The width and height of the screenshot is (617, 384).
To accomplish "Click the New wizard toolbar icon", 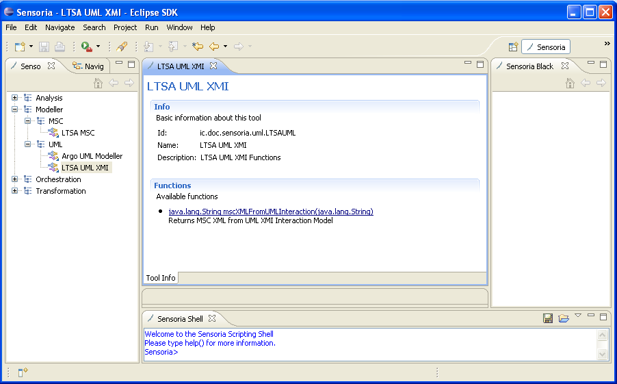I will tap(20, 47).
